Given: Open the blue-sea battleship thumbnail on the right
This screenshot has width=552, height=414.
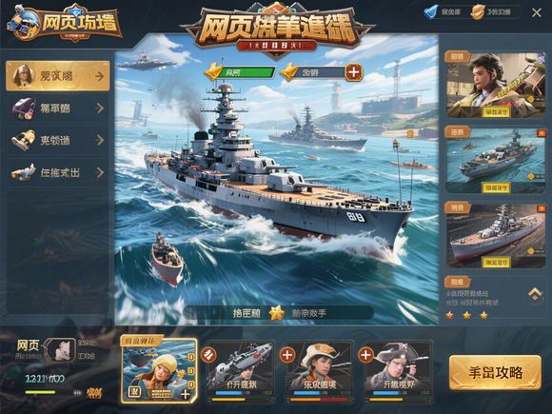Looking at the screenshot, I should tap(496, 159).
